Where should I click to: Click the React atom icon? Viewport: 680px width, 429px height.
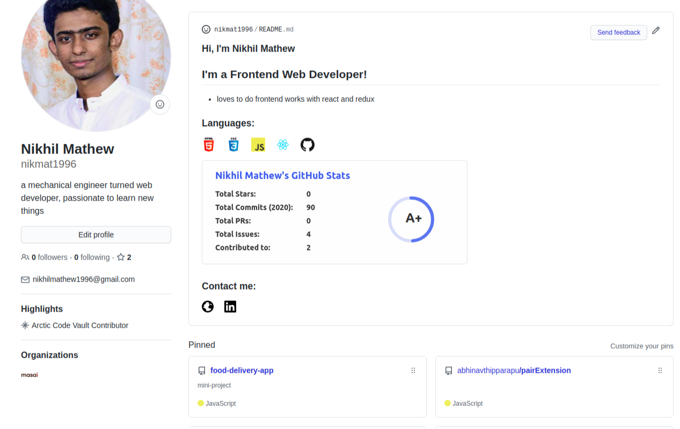(283, 145)
